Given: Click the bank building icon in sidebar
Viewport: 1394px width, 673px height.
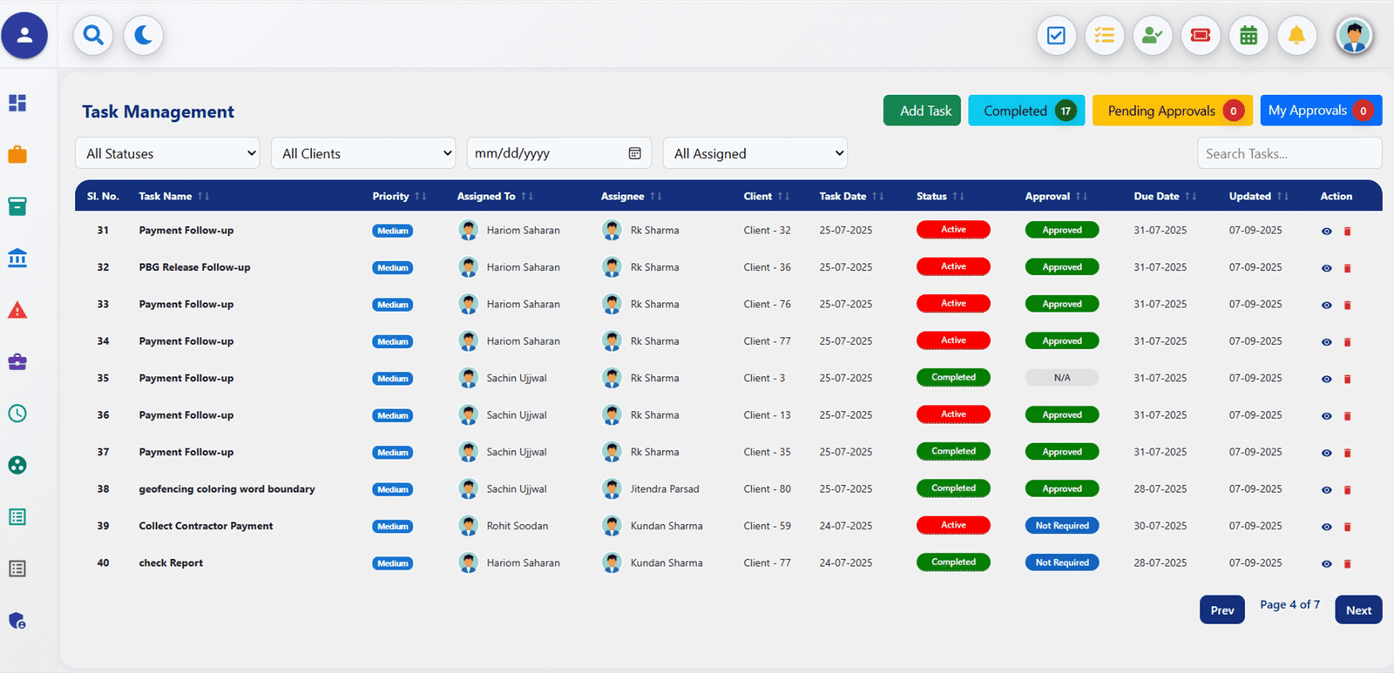Looking at the screenshot, I should 17,259.
